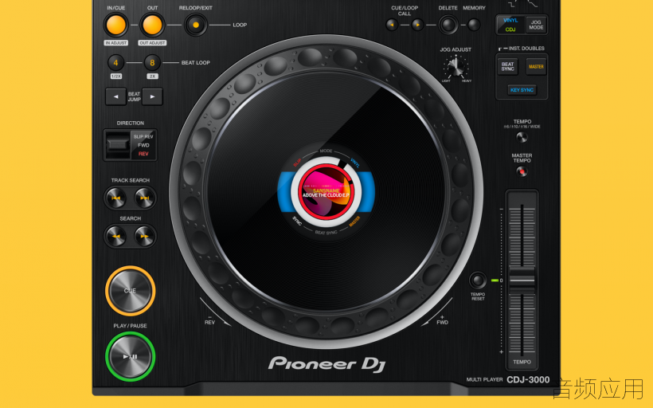653x408 pixels.
Task: Click the orange loop OUT button
Action: tap(152, 25)
